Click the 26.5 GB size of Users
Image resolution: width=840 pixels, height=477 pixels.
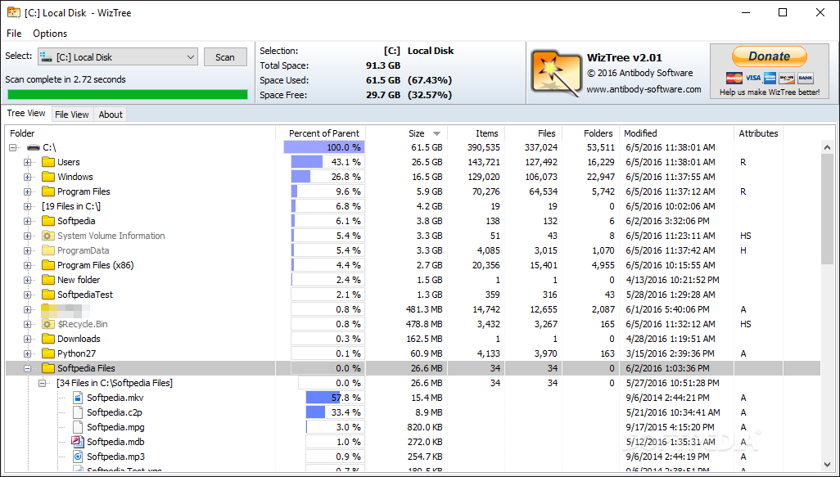pos(427,162)
